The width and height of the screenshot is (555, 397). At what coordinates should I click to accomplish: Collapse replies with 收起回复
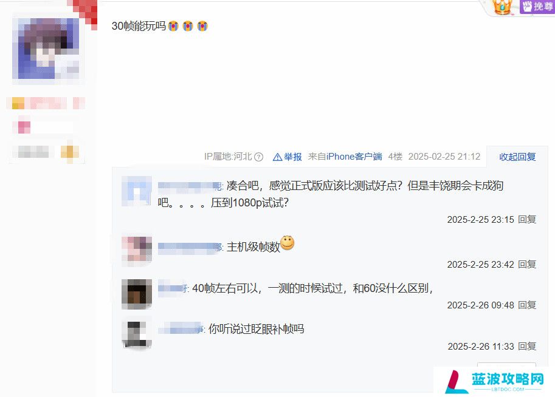[517, 157]
